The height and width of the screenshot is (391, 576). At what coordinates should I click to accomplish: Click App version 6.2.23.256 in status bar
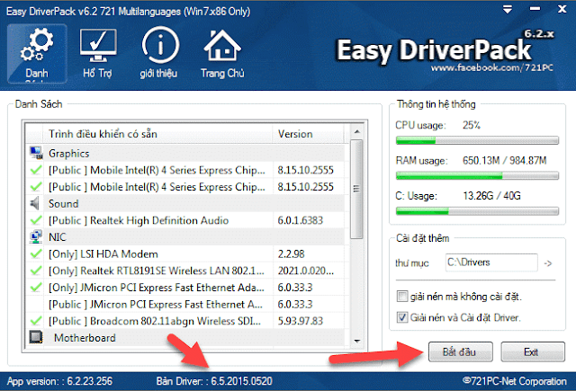[x=60, y=381]
